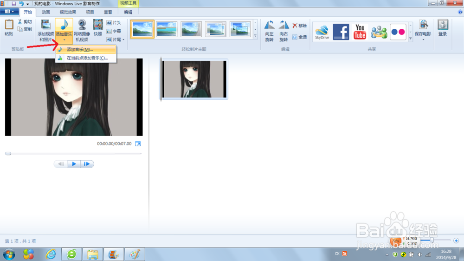Rotate left (向左旋转)
This screenshot has height=261, width=464.
[269, 31]
